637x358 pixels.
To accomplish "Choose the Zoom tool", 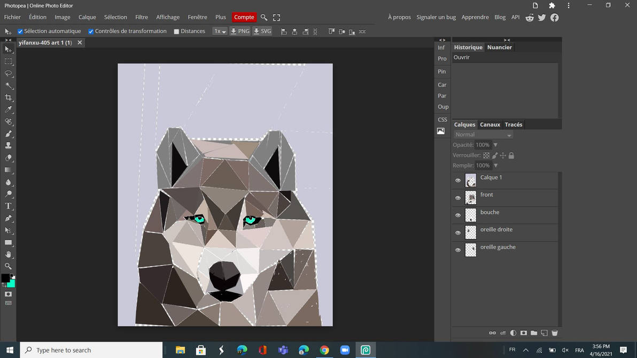I will point(8,266).
